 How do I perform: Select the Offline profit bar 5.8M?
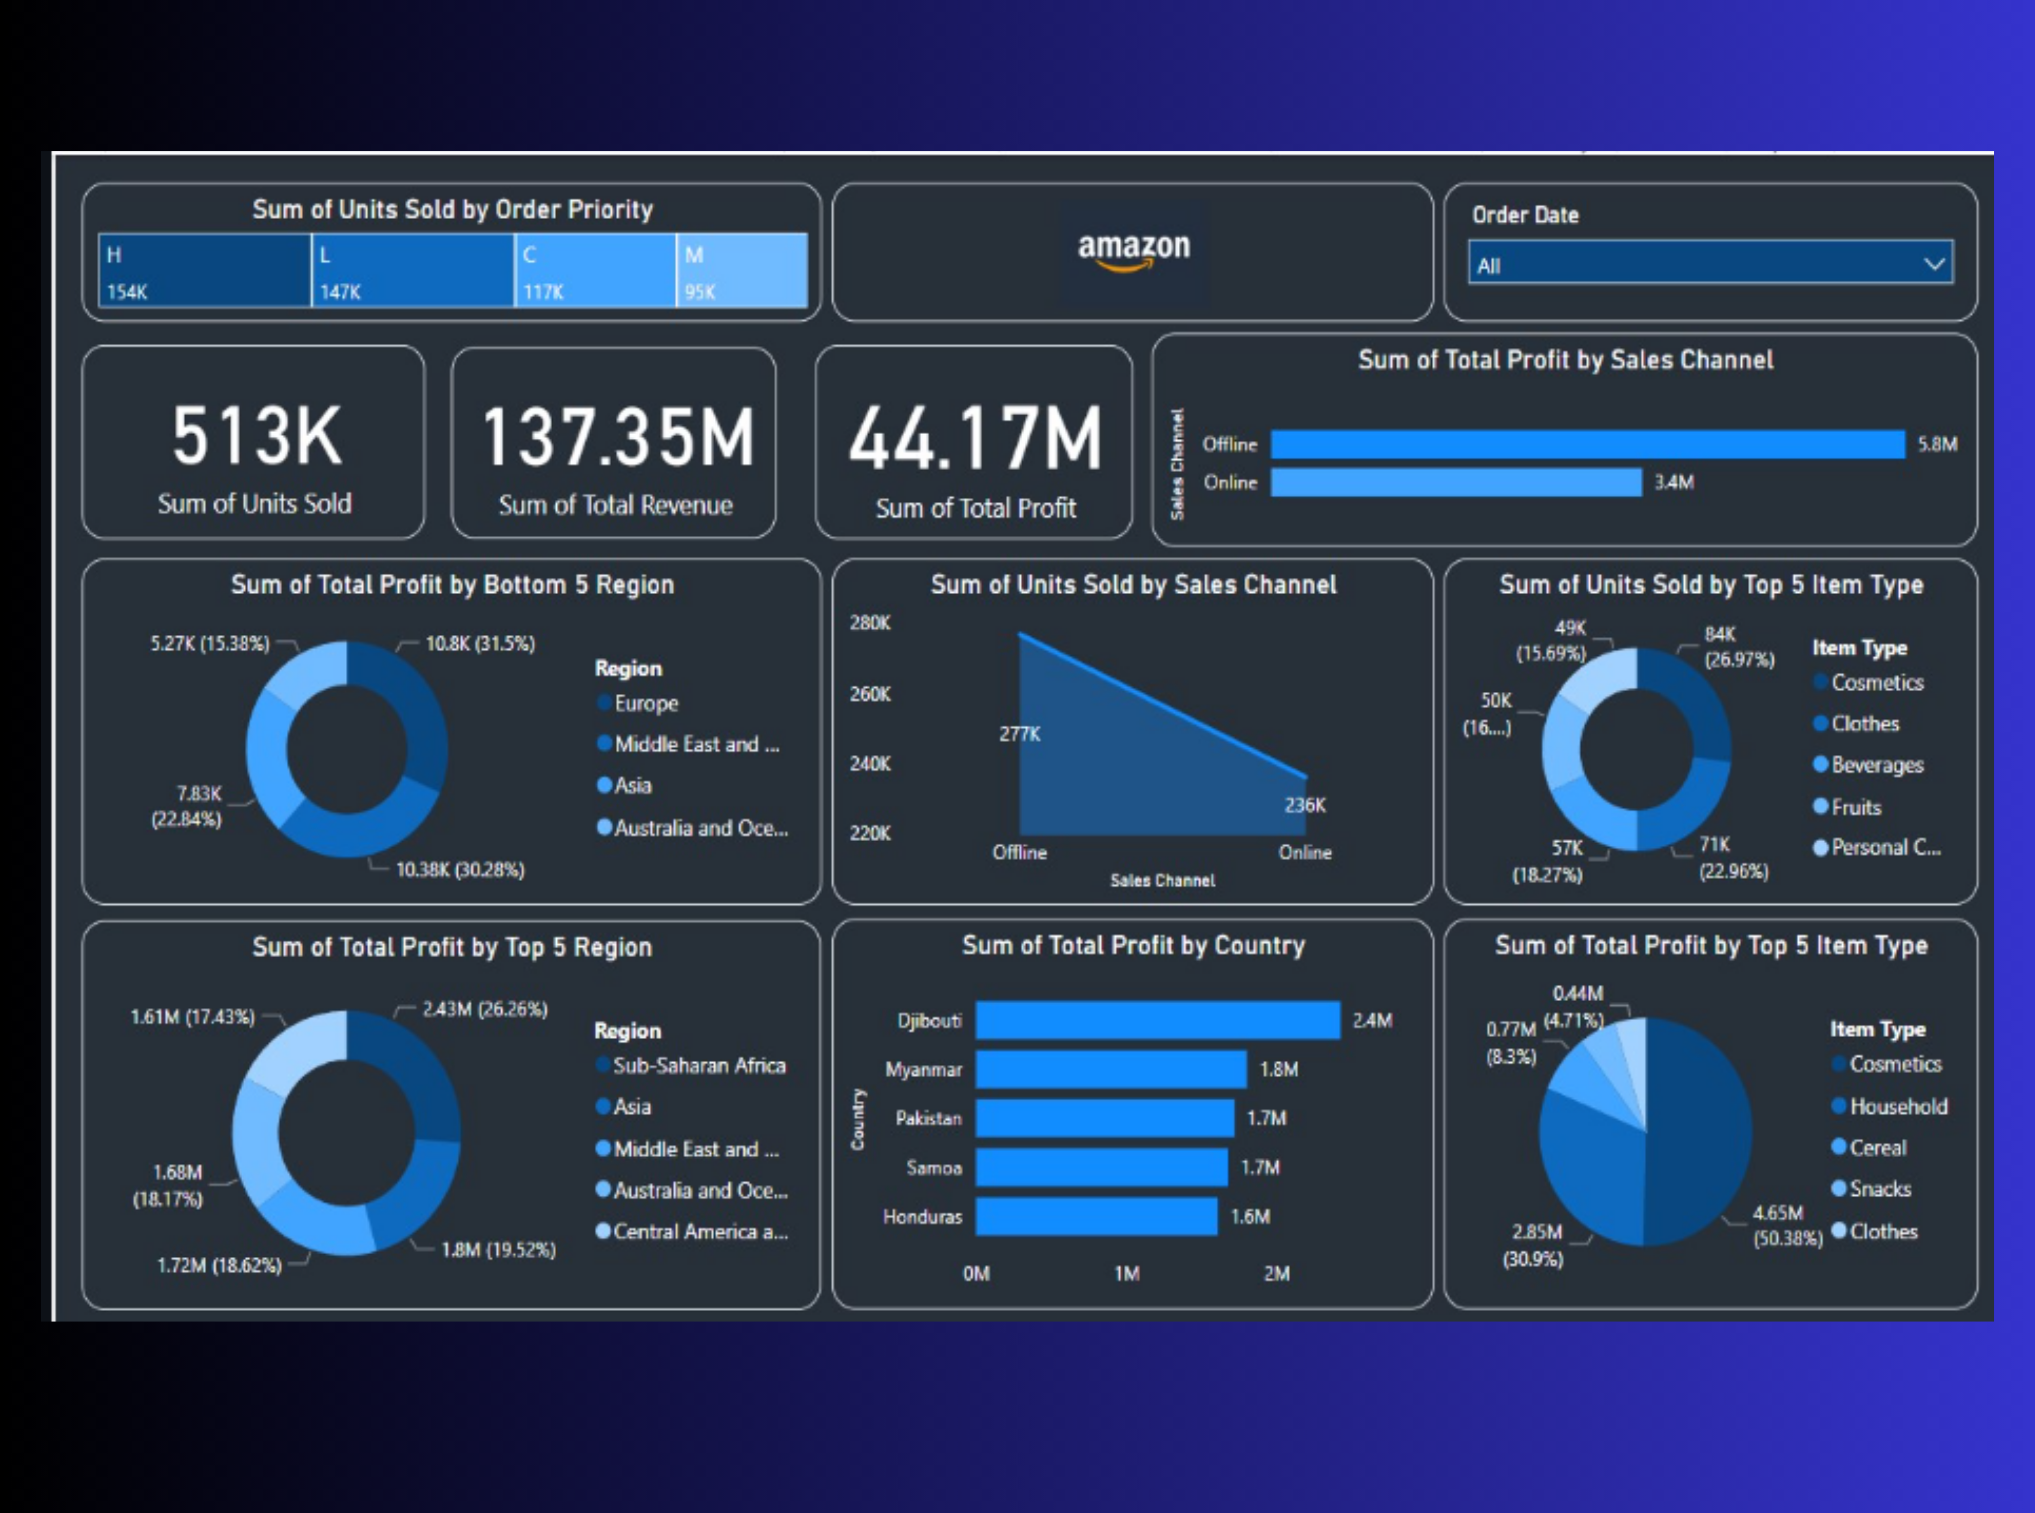point(1588,444)
